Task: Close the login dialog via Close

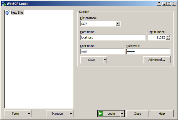Action: [x=137, y=114]
